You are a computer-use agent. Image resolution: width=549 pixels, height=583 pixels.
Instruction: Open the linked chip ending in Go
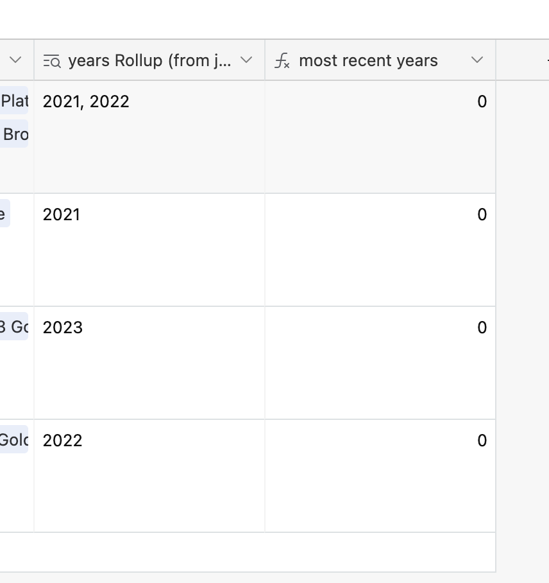coord(14,326)
